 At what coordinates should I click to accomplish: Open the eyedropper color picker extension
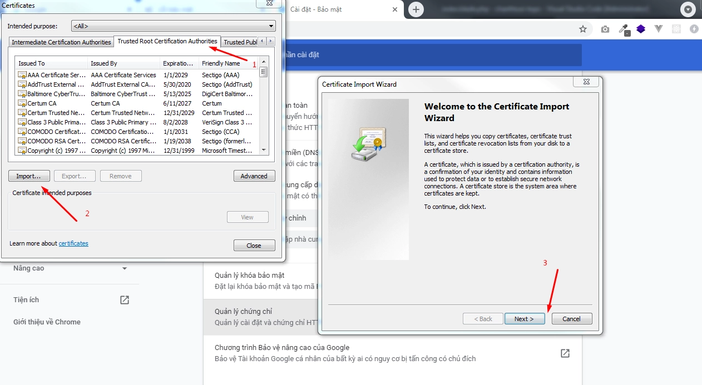624,29
